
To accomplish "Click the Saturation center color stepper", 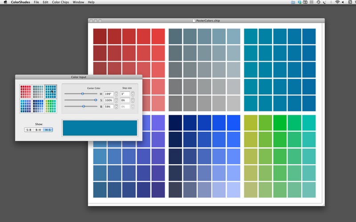I will tap(116, 100).
